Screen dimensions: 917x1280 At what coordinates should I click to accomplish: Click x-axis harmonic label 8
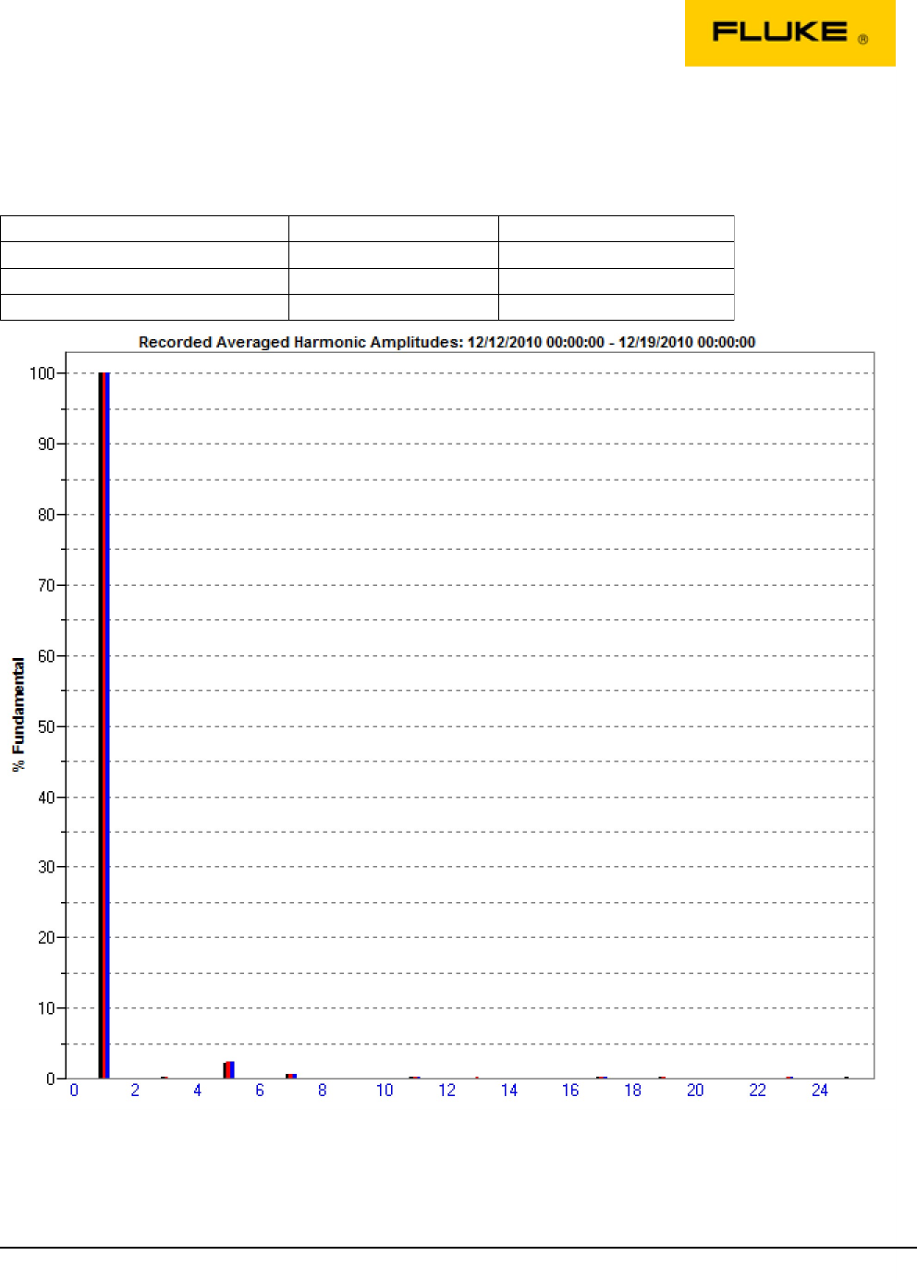click(322, 1091)
